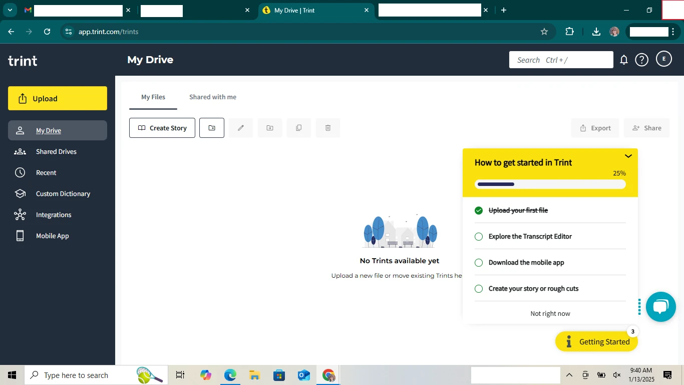Click the yellow Upload button
684x385 pixels.
pos(58,98)
